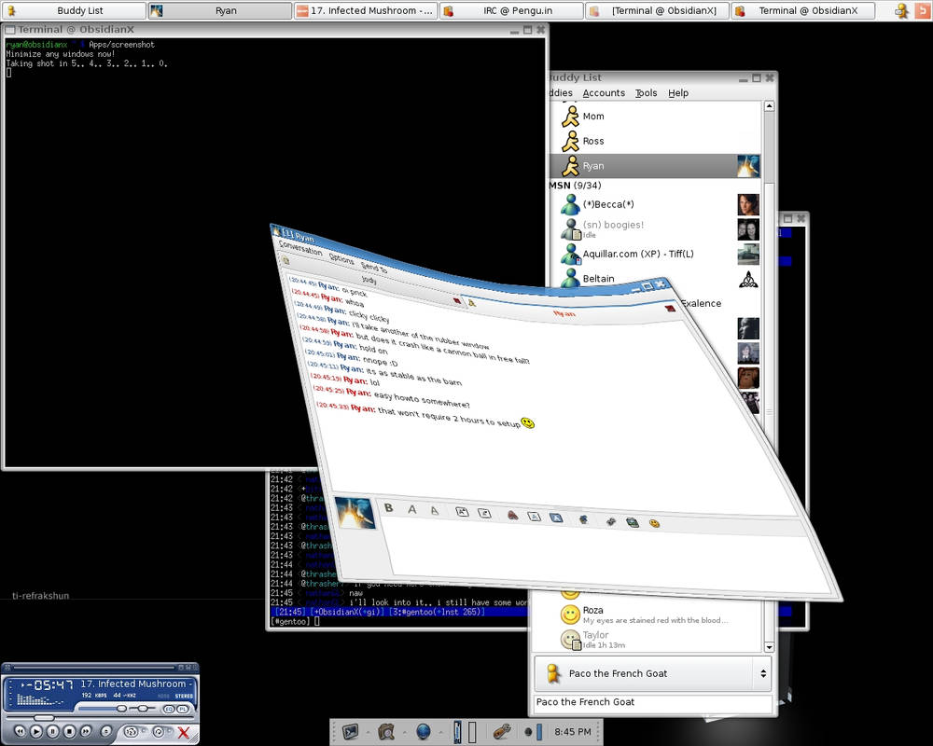The width and height of the screenshot is (933, 746).
Task: Toggle the PL playlist button
Action: (184, 709)
